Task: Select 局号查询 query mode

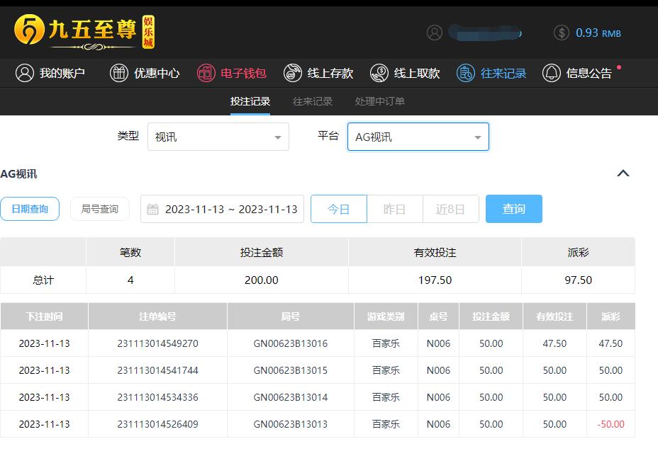Action: pyautogui.click(x=100, y=209)
